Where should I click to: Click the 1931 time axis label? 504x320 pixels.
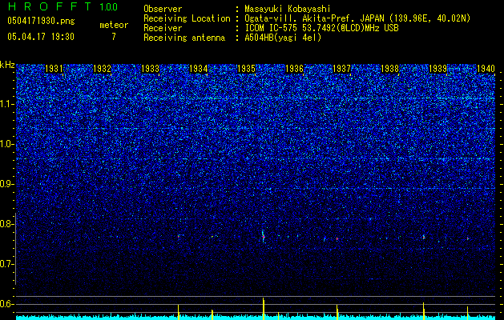pos(54,68)
